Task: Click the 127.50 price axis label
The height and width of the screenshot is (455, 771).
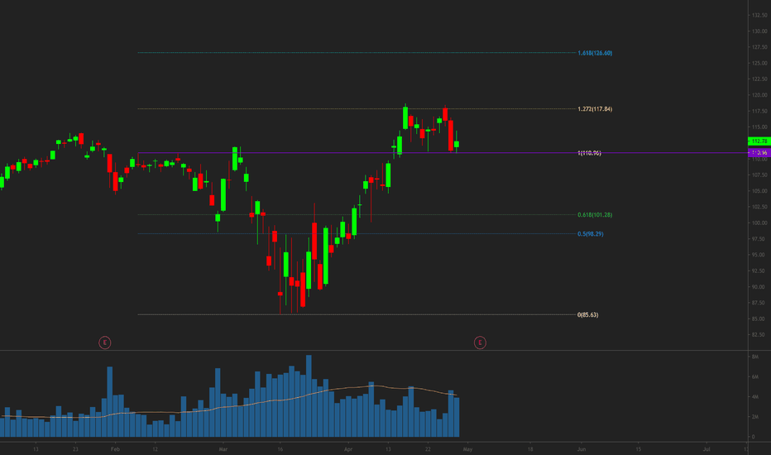Action: coord(759,47)
